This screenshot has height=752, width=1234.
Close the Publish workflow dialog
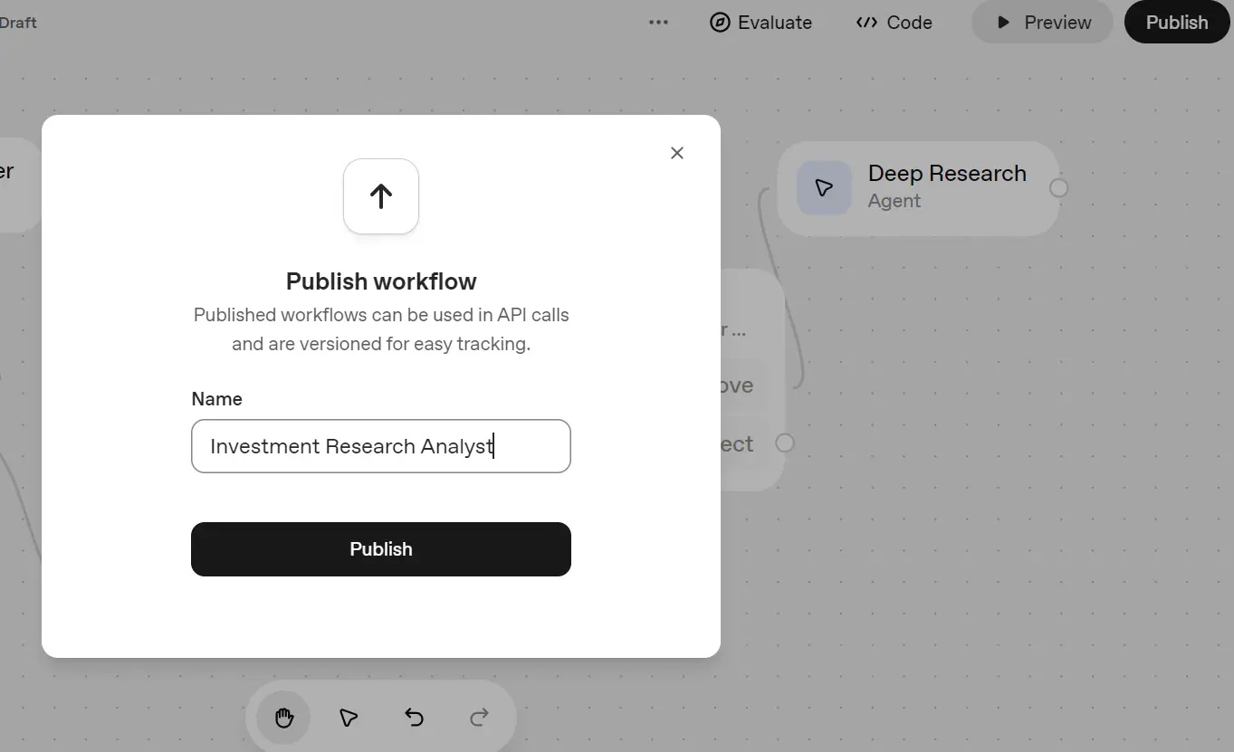click(x=676, y=152)
